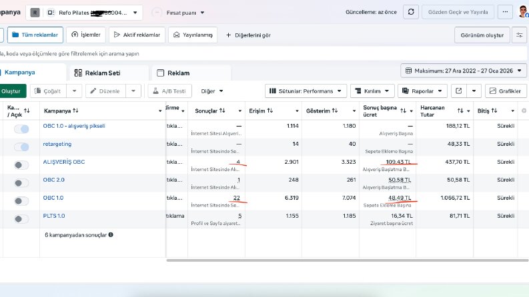Select the Aktif reklamlar view
This screenshot has width=529, height=297.
pyautogui.click(x=137, y=35)
